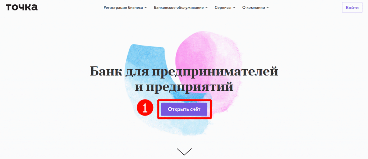Click the heading line Банк для предпринимателей
The width and height of the screenshot is (368, 159).
tap(184, 71)
